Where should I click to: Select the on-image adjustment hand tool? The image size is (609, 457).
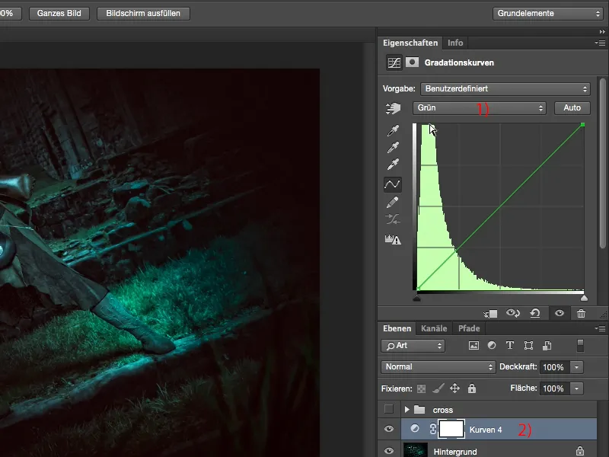(393, 108)
